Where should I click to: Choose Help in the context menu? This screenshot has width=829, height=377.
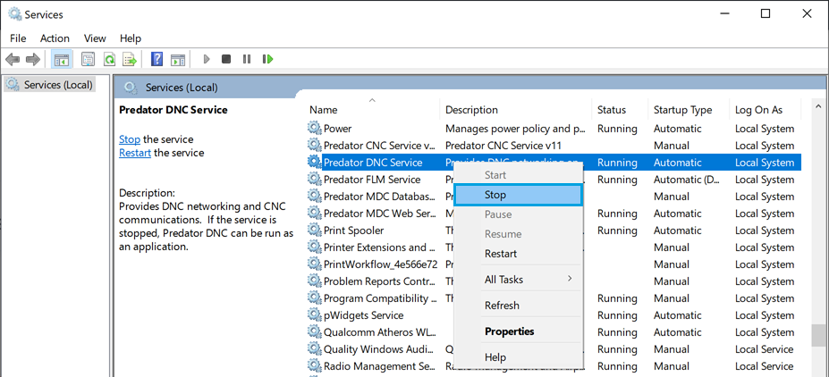(x=518, y=357)
